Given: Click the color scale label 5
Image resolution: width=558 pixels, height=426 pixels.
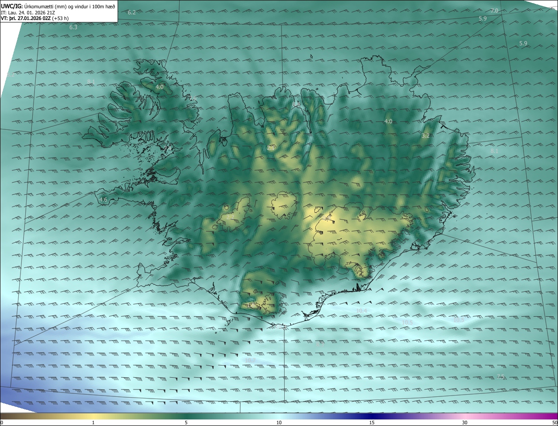Looking at the screenshot, I should [186, 423].
